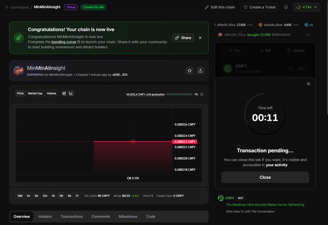Click the MinMinAIinsight token avatar
This screenshot has width=328, height=225.
pos(19,71)
